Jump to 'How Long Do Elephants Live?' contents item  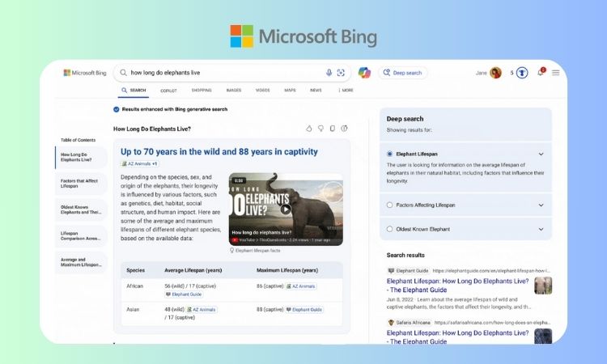click(81, 157)
